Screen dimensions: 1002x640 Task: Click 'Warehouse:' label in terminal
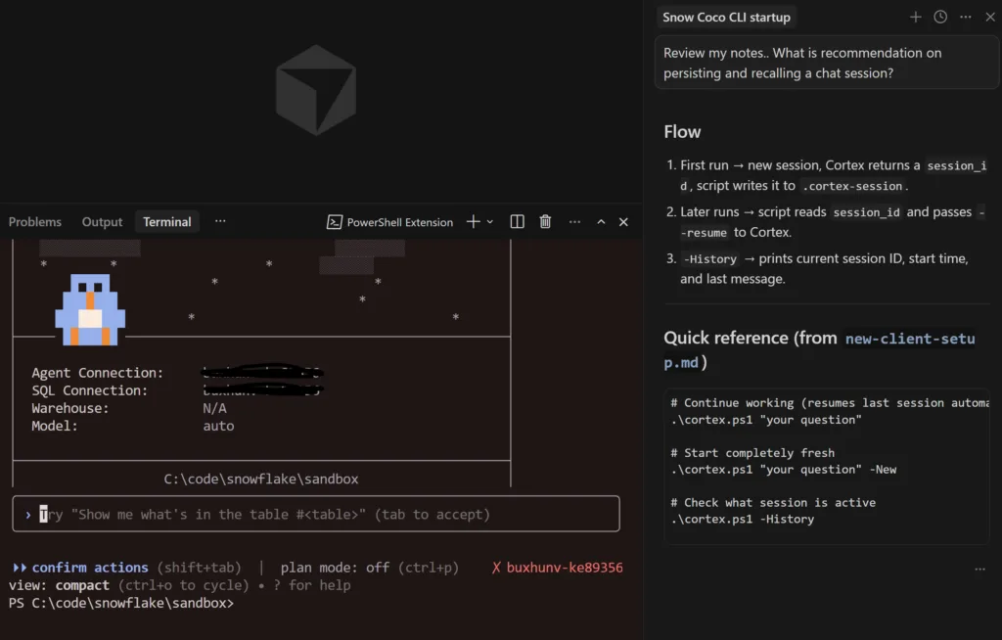click(70, 408)
